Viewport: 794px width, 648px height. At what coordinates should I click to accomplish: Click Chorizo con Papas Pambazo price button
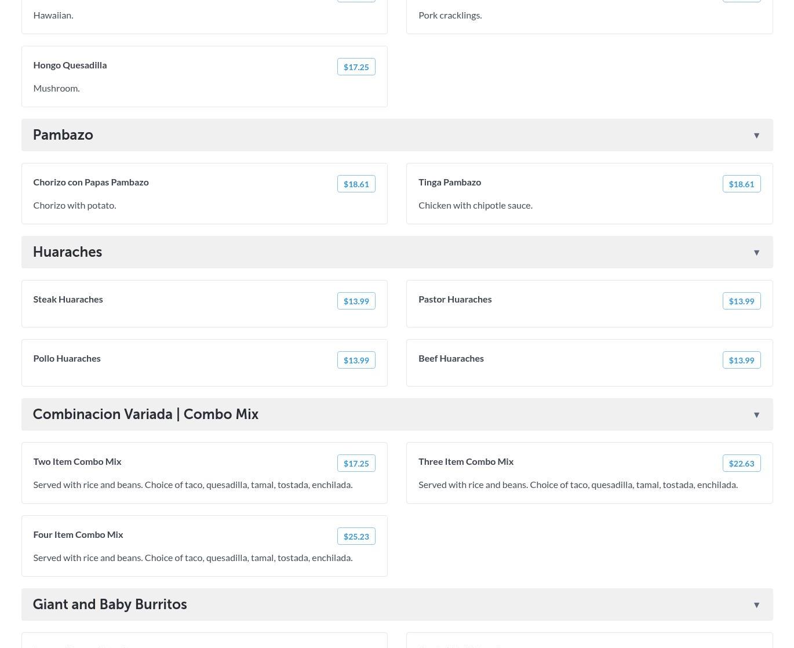click(x=356, y=184)
